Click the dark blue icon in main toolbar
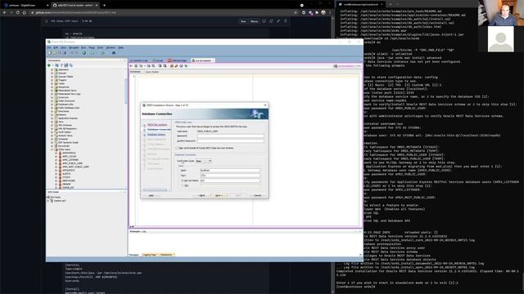524x294 pixels. pyautogui.click(x=114, y=53)
